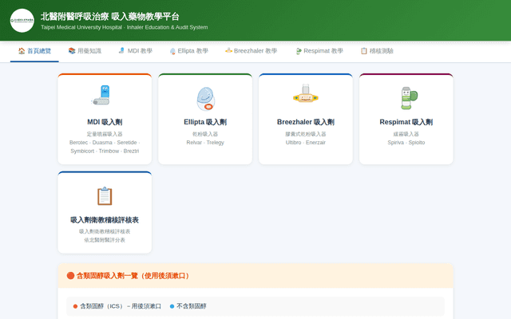Click the orange circle beside 含類固醇吸入劑一覽
511x319 pixels.
[x=70, y=276]
